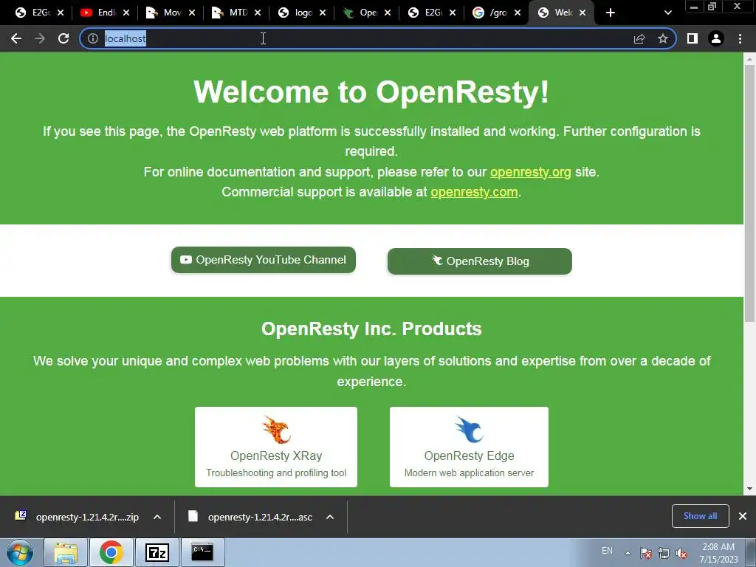This screenshot has height=567, width=756.
Task: Click the scrollbar up arrow
Action: coord(750,59)
